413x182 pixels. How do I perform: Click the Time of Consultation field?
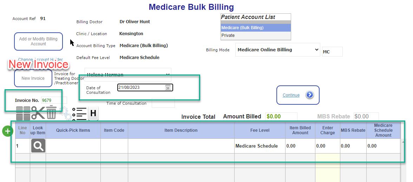click(x=163, y=103)
